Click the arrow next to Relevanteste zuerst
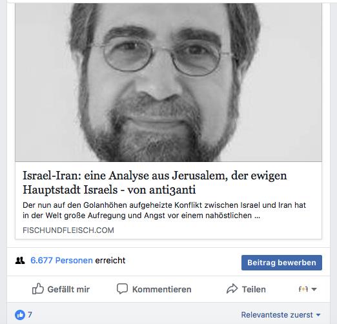This screenshot has width=337, height=324. click(x=318, y=315)
